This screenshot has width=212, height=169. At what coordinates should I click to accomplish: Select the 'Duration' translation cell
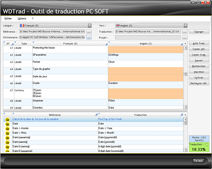[x=146, y=85]
